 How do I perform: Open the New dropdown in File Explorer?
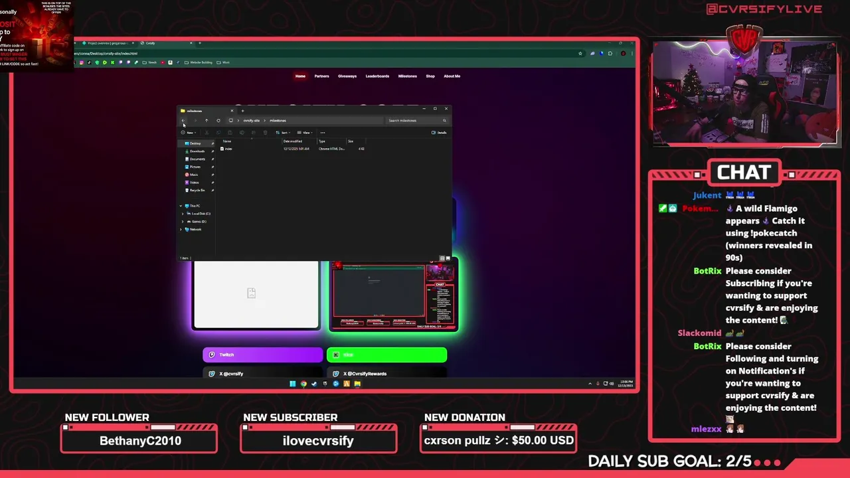pos(189,132)
